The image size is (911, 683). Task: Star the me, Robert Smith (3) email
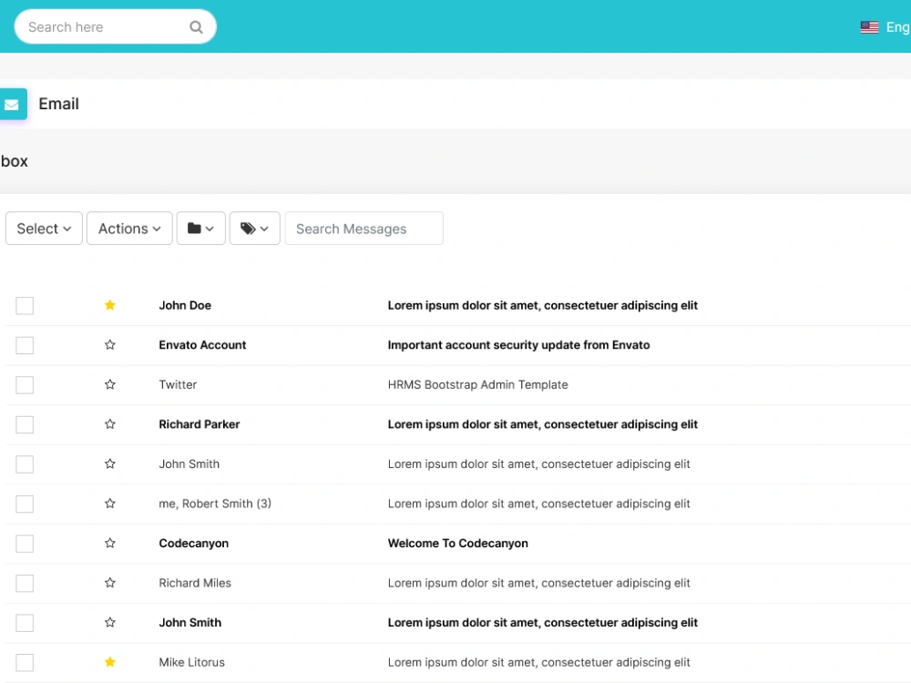(x=110, y=503)
